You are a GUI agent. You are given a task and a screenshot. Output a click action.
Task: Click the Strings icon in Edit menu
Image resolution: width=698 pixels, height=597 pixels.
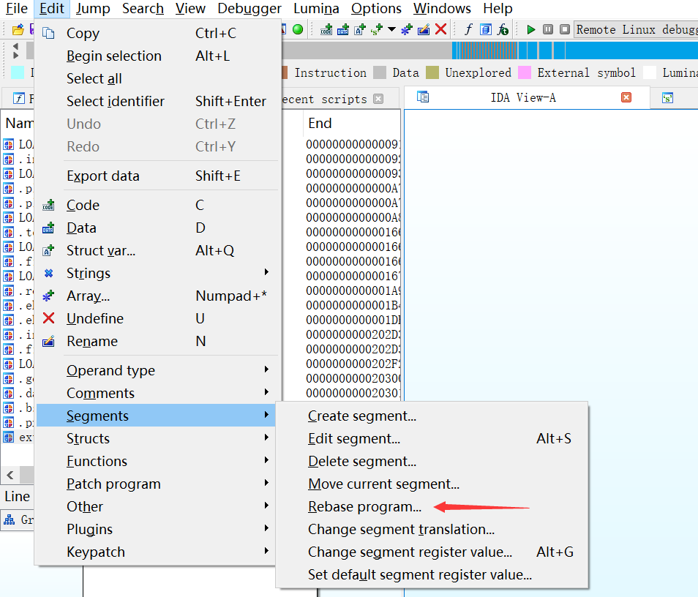(48, 274)
